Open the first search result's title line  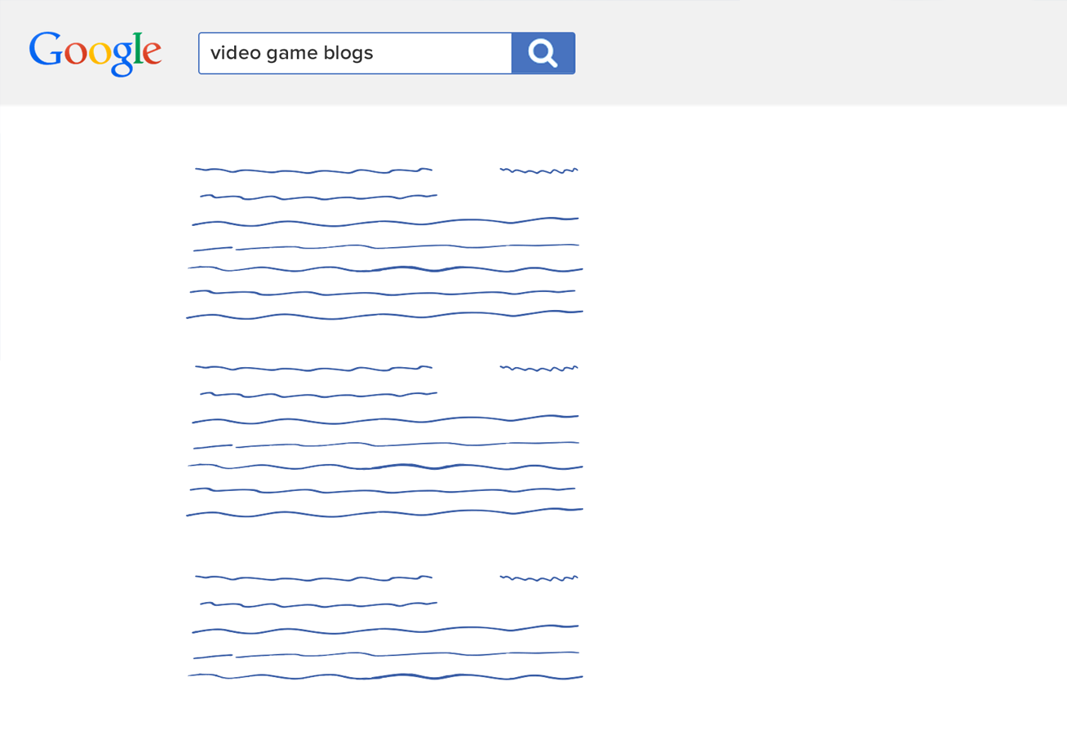[313, 170]
